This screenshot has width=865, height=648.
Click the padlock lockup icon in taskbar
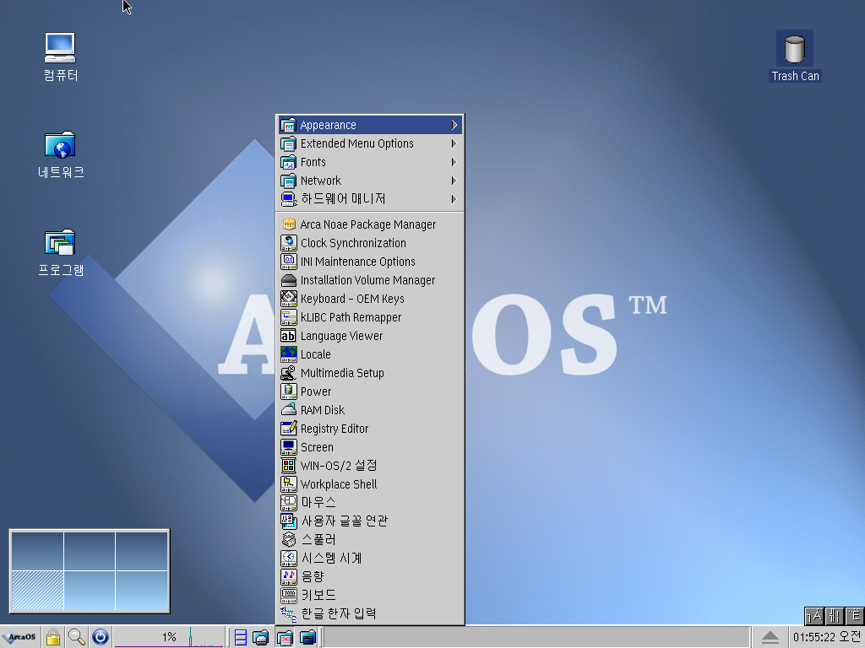click(x=53, y=637)
